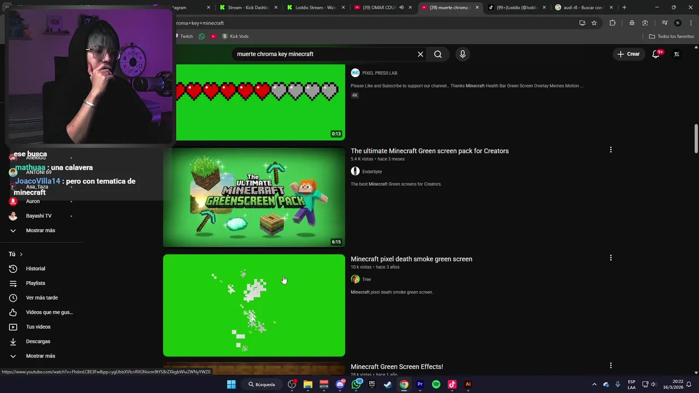
Task: Click the Ultimate Greenscreen Pack thumbnail
Action: [254, 197]
